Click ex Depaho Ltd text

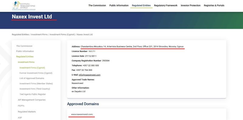[x=79, y=91]
